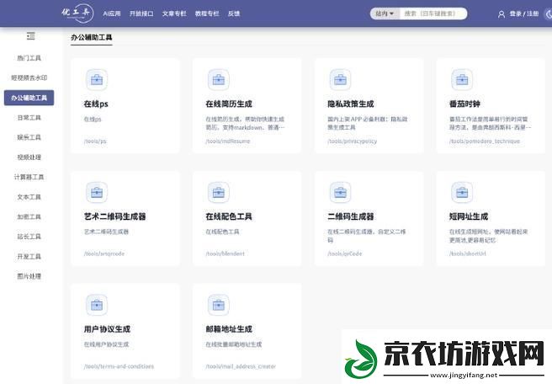This screenshot has height=384, width=552.
Task: Open 文章专栏 in top navigation
Action: (174, 13)
